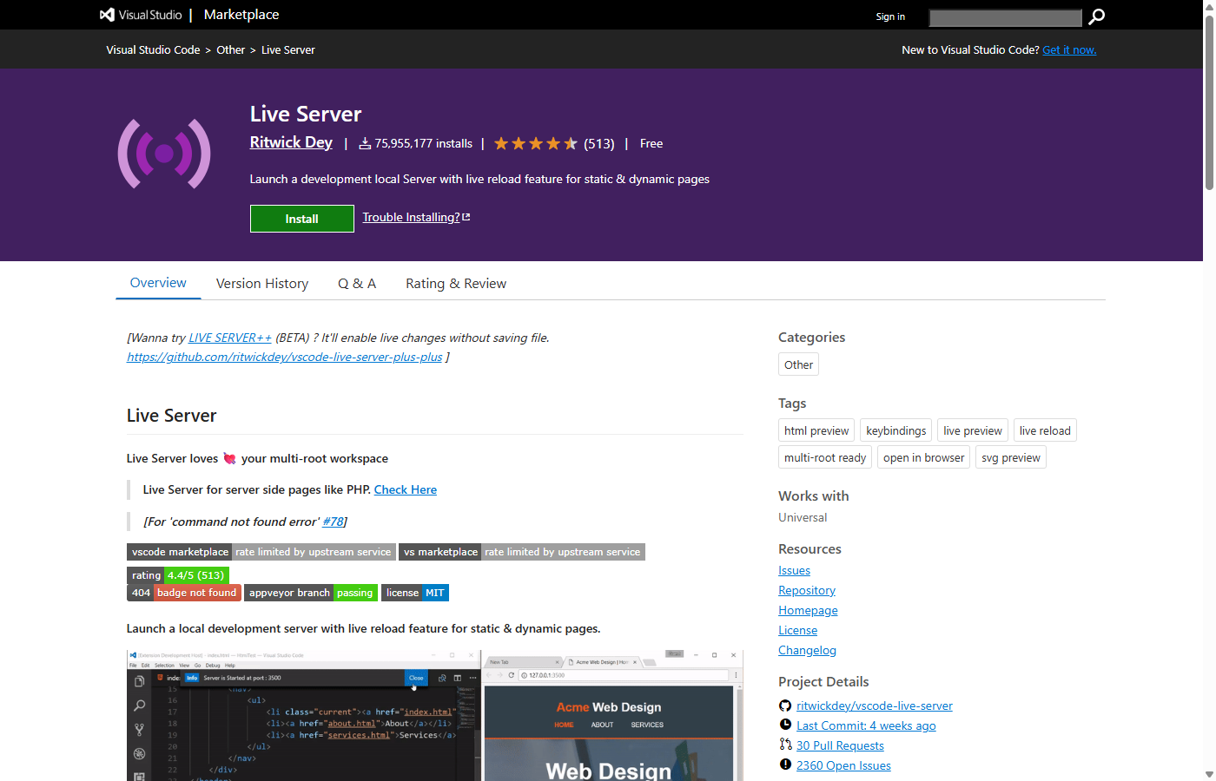
Task: Open the Q & A tab
Action: point(357,284)
